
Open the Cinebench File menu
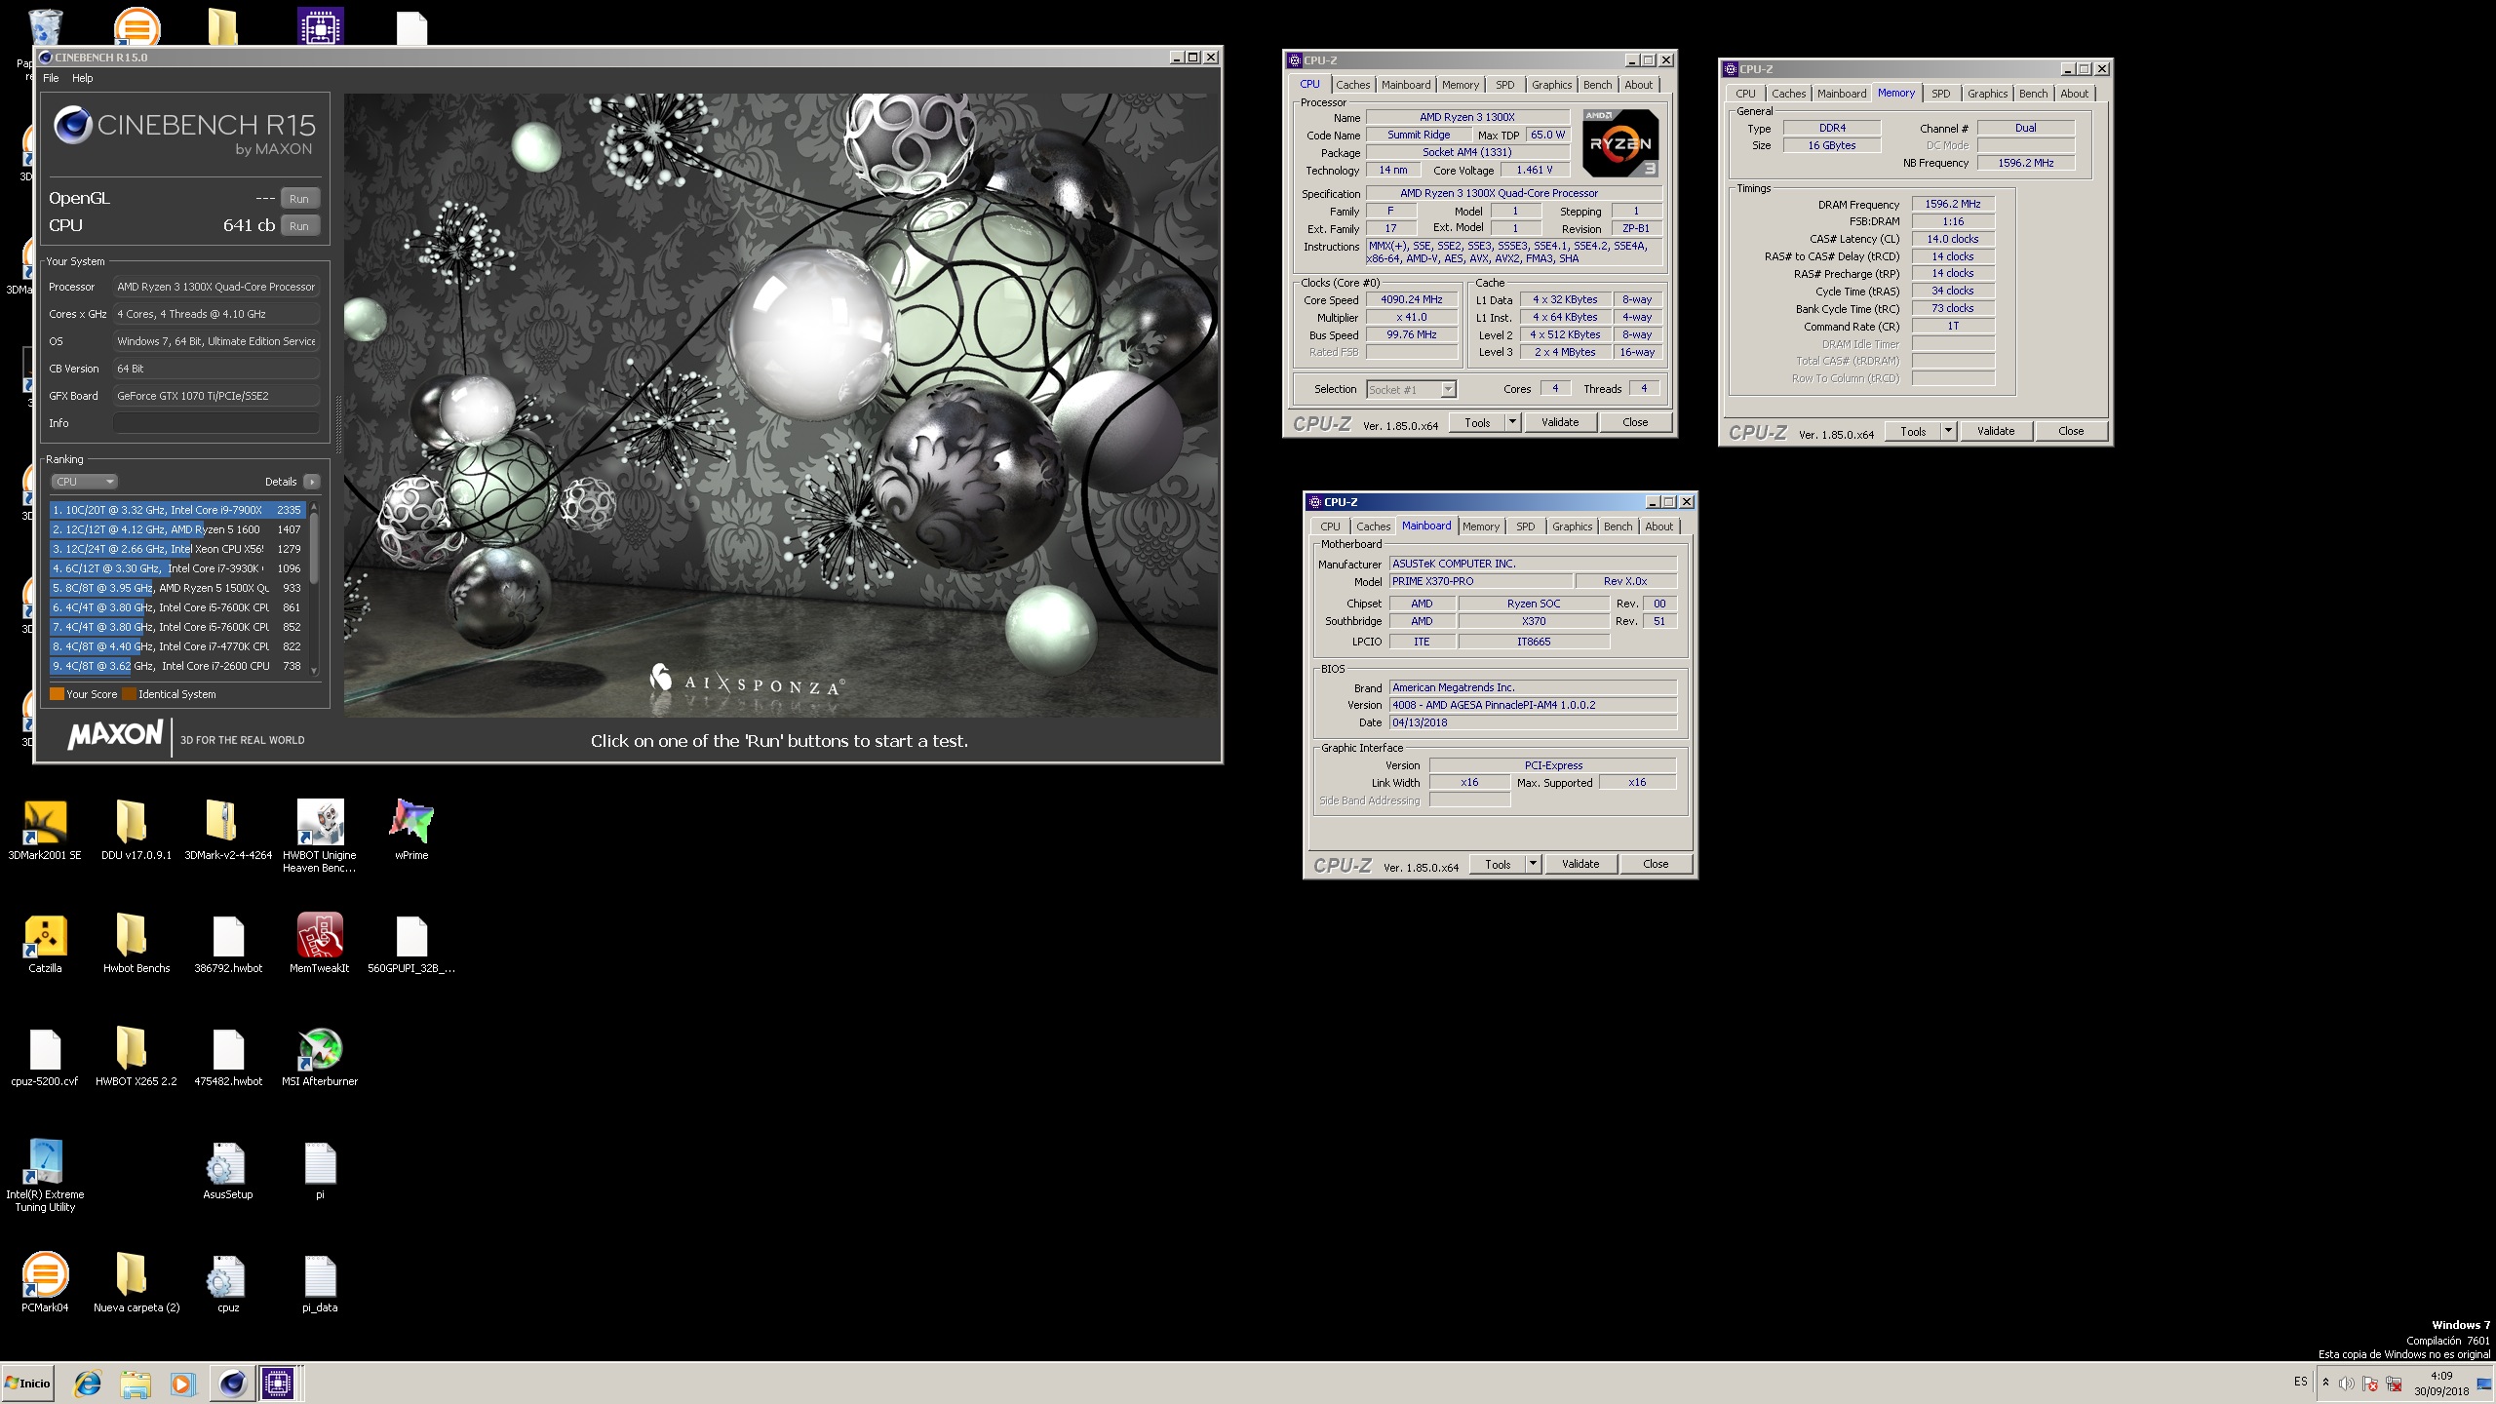[51, 78]
